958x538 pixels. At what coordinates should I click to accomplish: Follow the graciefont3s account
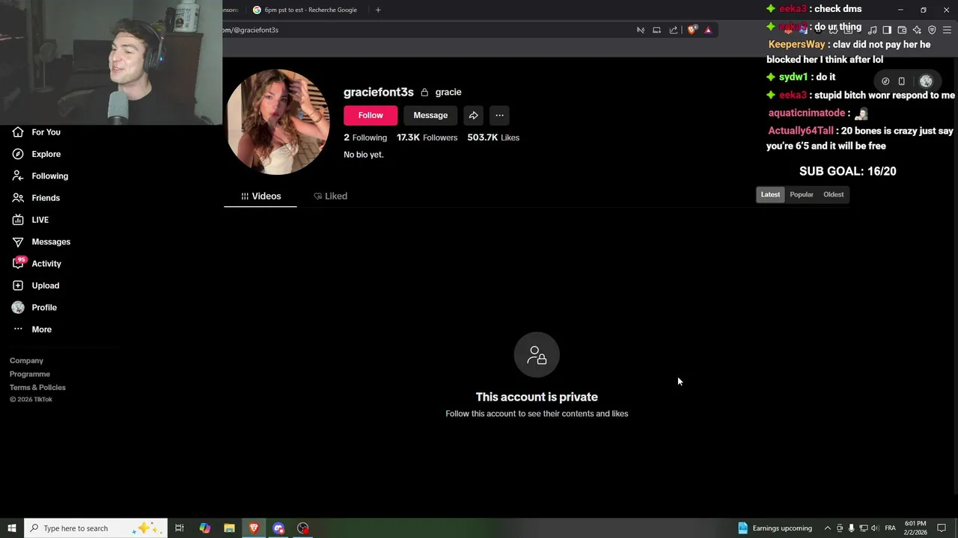click(370, 115)
